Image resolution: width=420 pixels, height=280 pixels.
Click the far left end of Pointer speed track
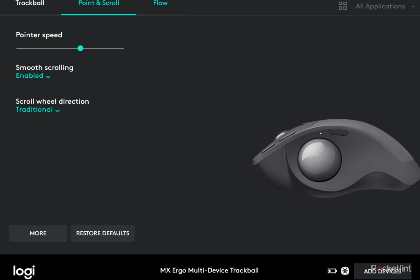coord(17,48)
